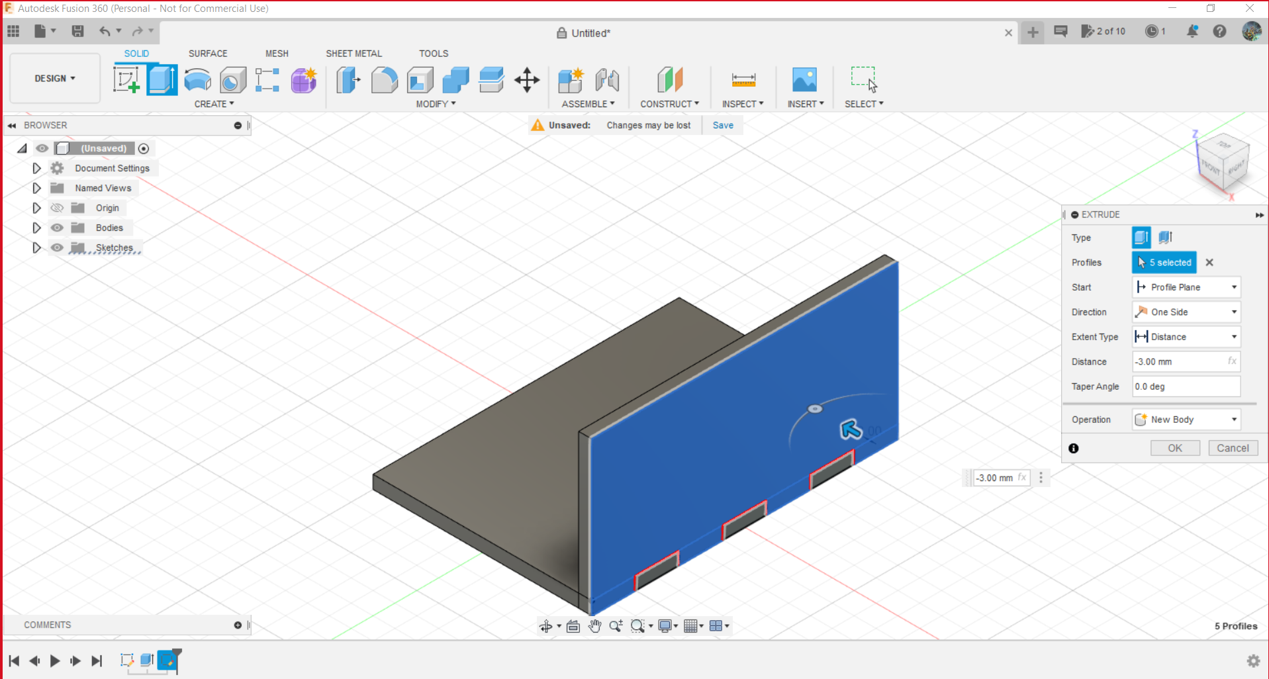Choose the Extrude type option
The height and width of the screenshot is (679, 1269).
[x=1141, y=237]
